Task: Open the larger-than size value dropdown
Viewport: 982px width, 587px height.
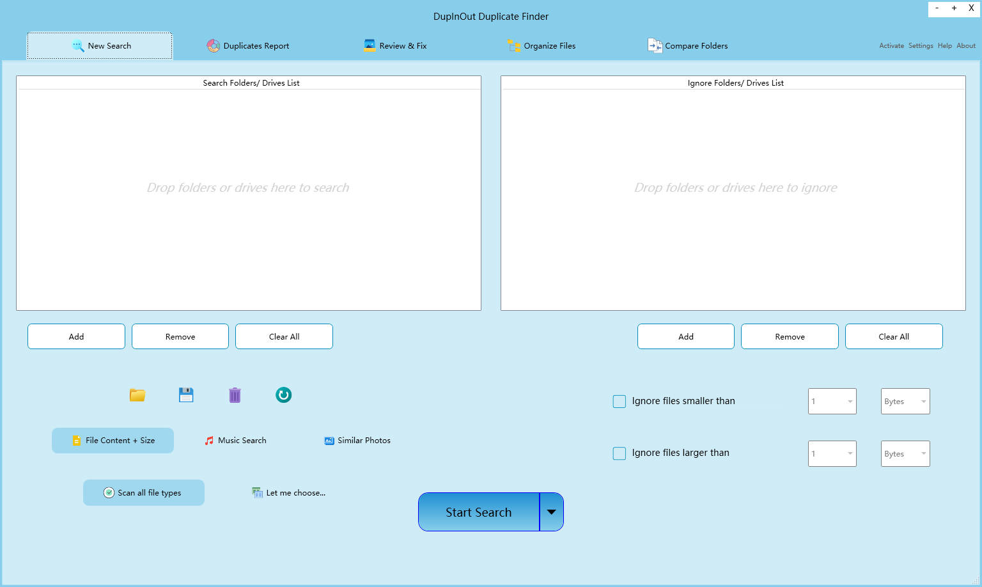Action: (832, 454)
